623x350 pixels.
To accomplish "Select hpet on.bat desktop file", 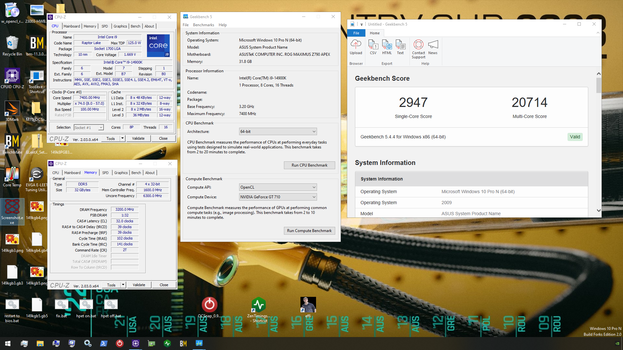I will [x=86, y=308].
